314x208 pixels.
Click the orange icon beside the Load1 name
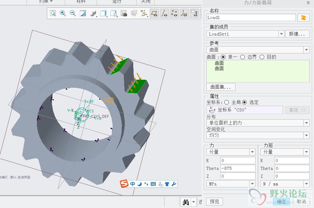coord(303,17)
